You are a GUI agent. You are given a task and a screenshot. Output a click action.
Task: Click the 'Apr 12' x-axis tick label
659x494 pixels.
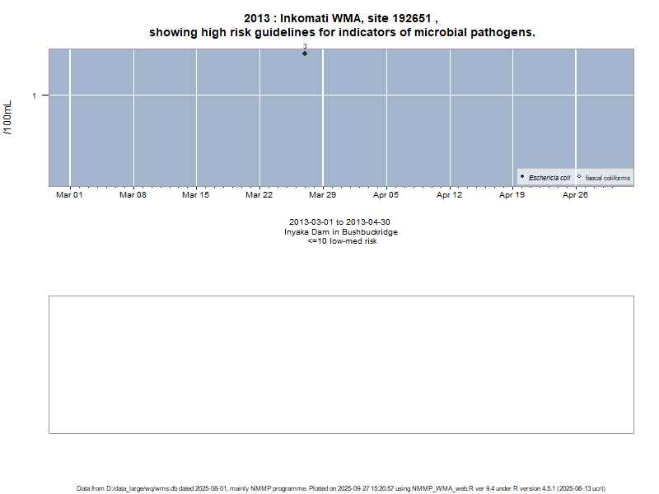point(449,195)
